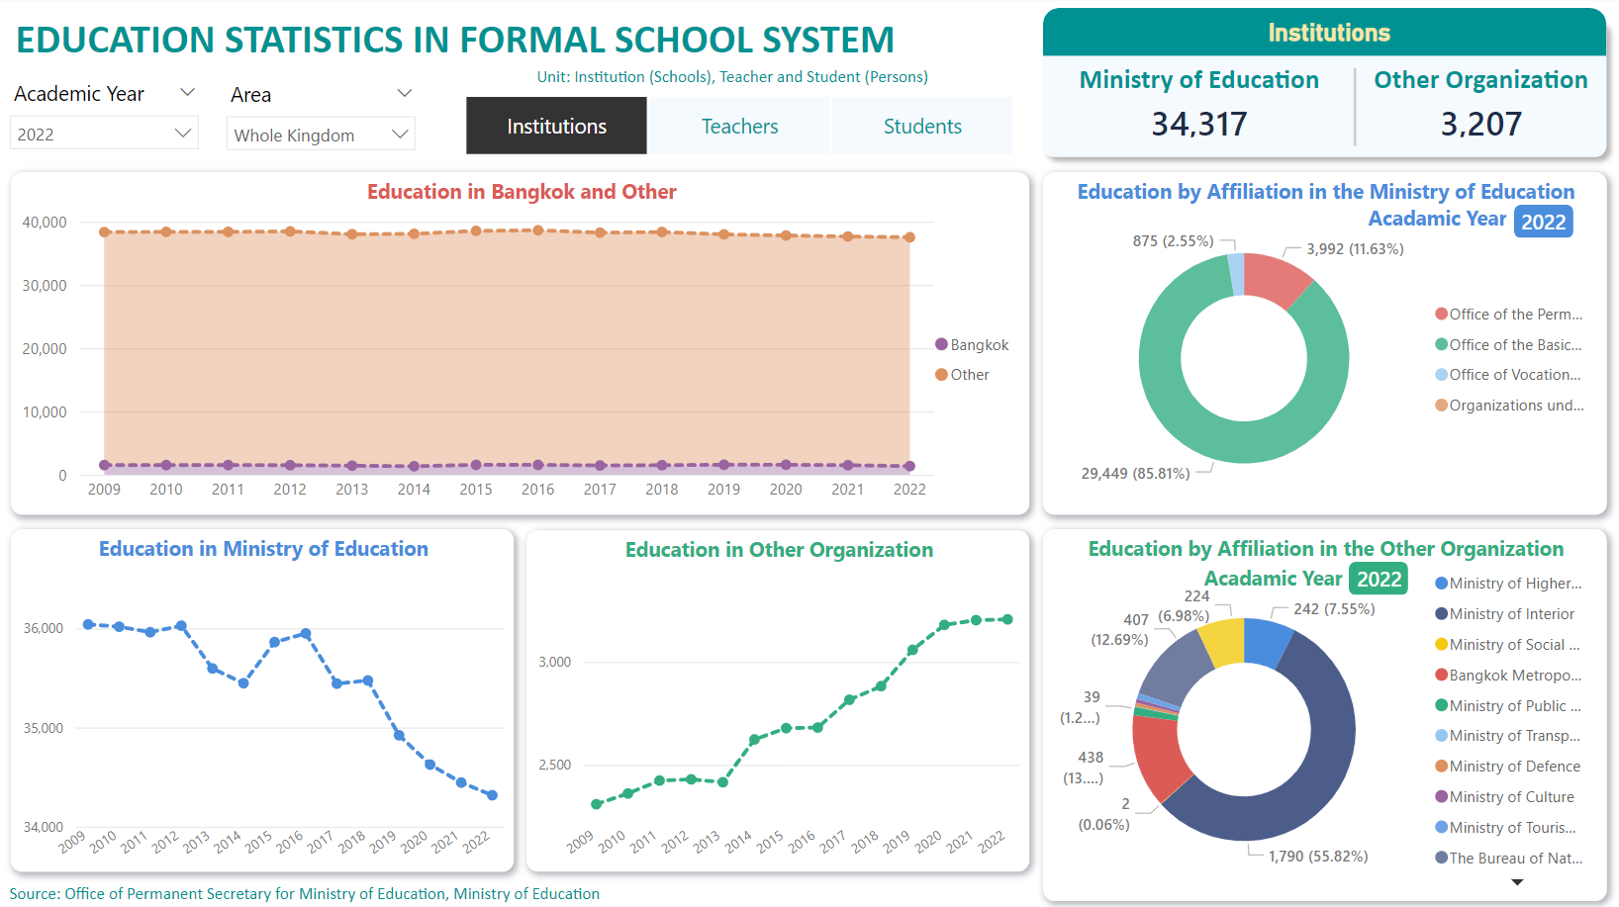Expand the Area header chevron
Viewport: 1619px width, 907px height.
[404, 93]
